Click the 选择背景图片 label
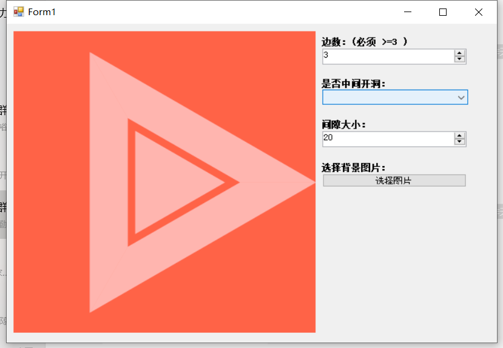Screen dimensions: 503x348 [353, 167]
